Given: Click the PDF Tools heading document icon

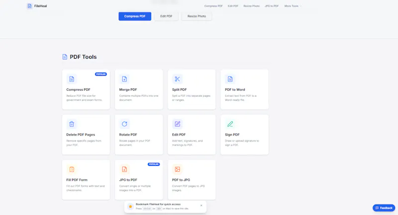Looking at the screenshot, I should 65,57.
